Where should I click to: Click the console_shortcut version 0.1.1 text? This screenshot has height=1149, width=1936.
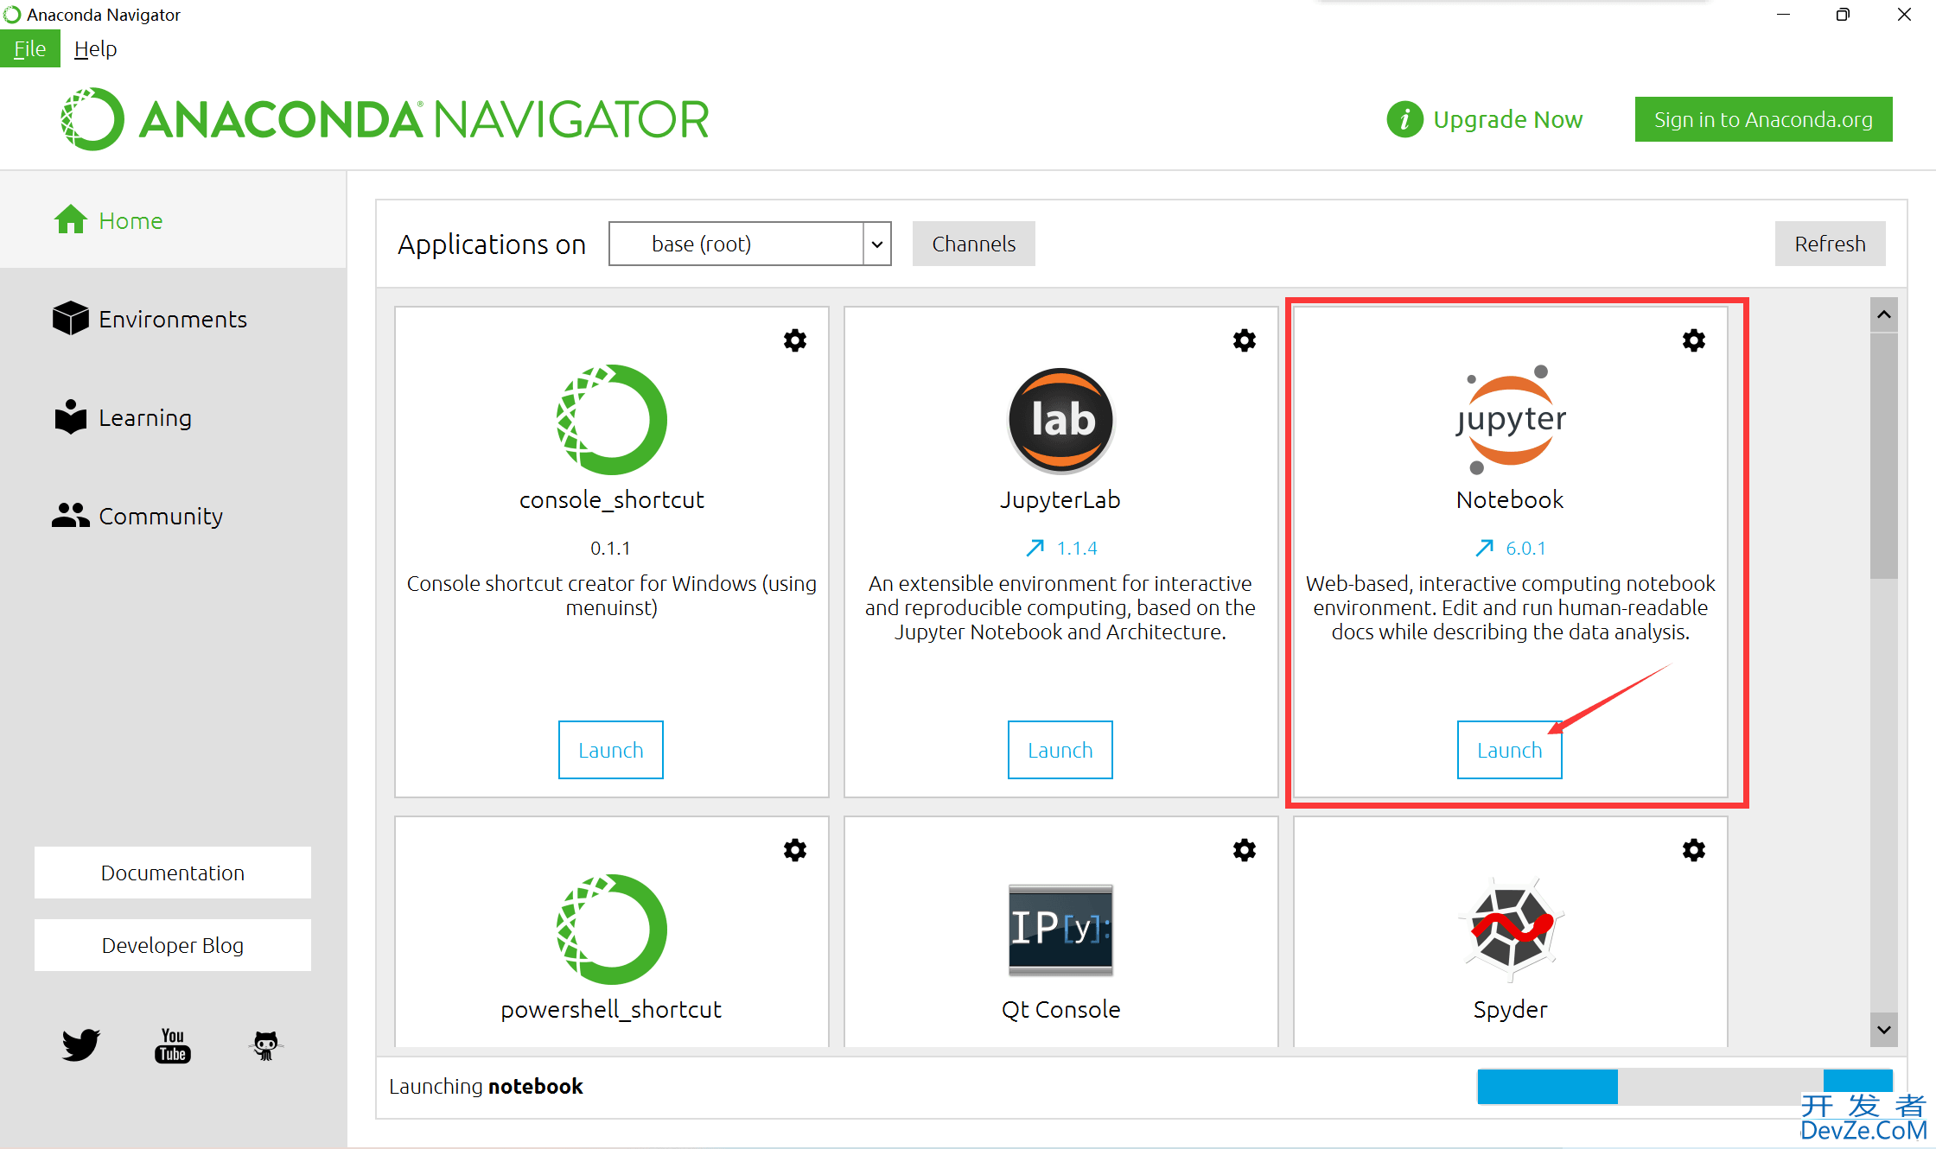[x=610, y=548]
